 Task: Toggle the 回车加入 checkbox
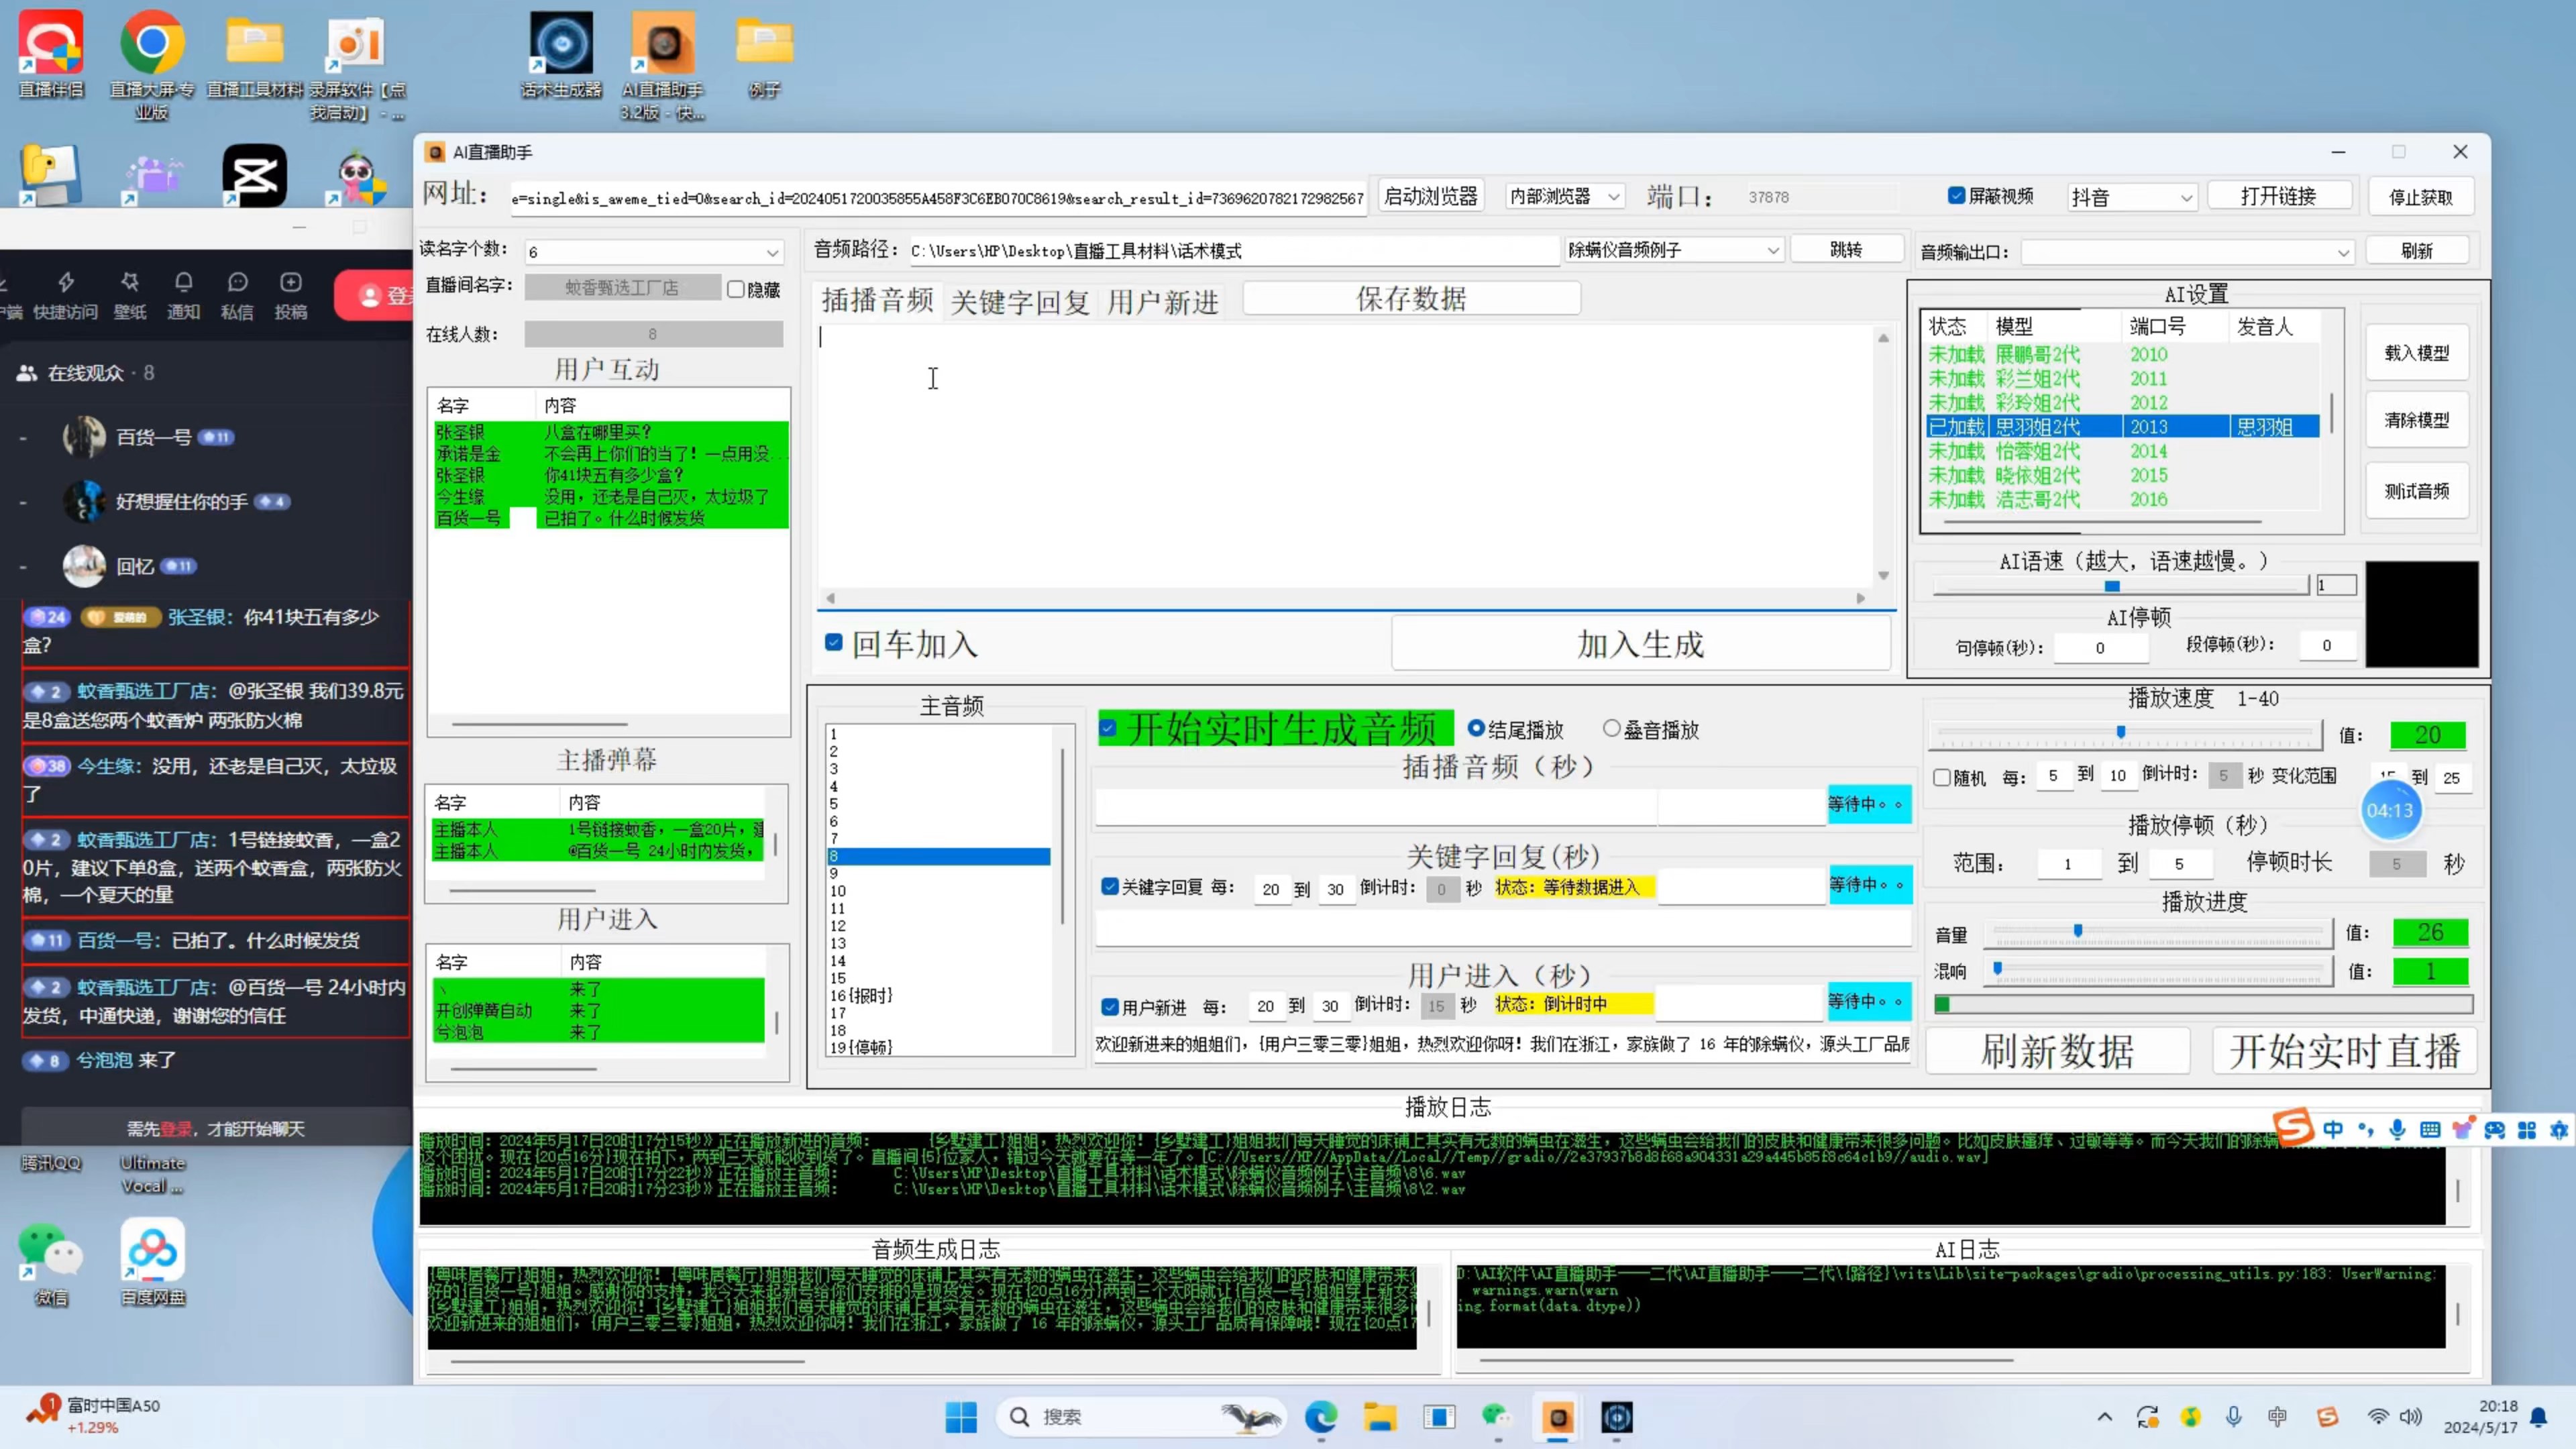(x=834, y=642)
